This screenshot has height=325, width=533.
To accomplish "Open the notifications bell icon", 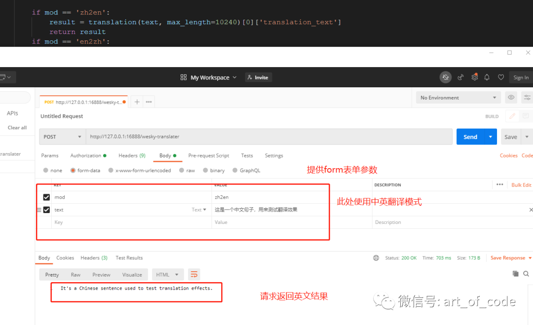I will click(x=487, y=77).
